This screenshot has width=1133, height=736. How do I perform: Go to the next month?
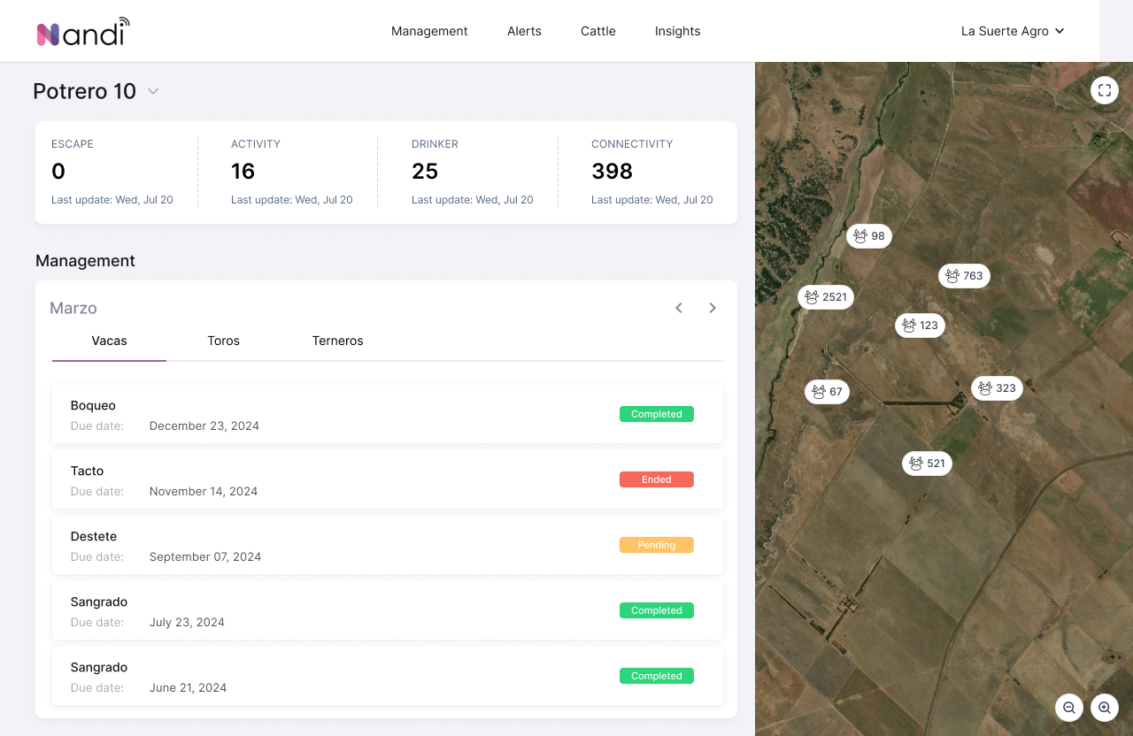(713, 308)
